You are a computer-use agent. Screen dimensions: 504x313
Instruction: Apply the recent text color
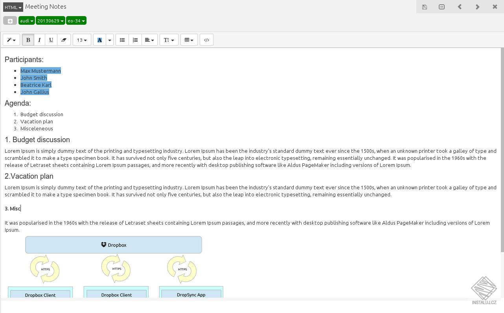[99, 40]
